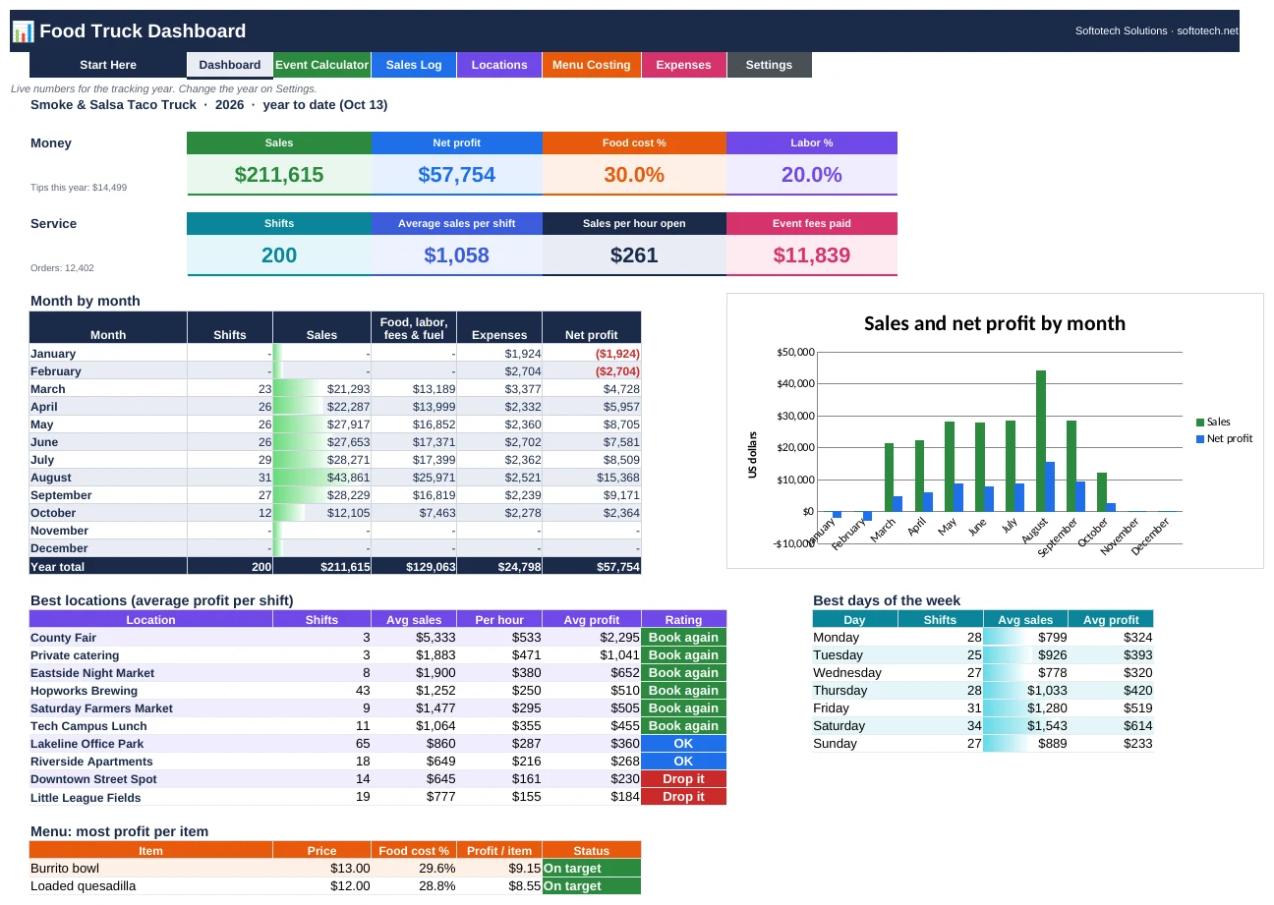Switch to the Dashboard tab

230,65
